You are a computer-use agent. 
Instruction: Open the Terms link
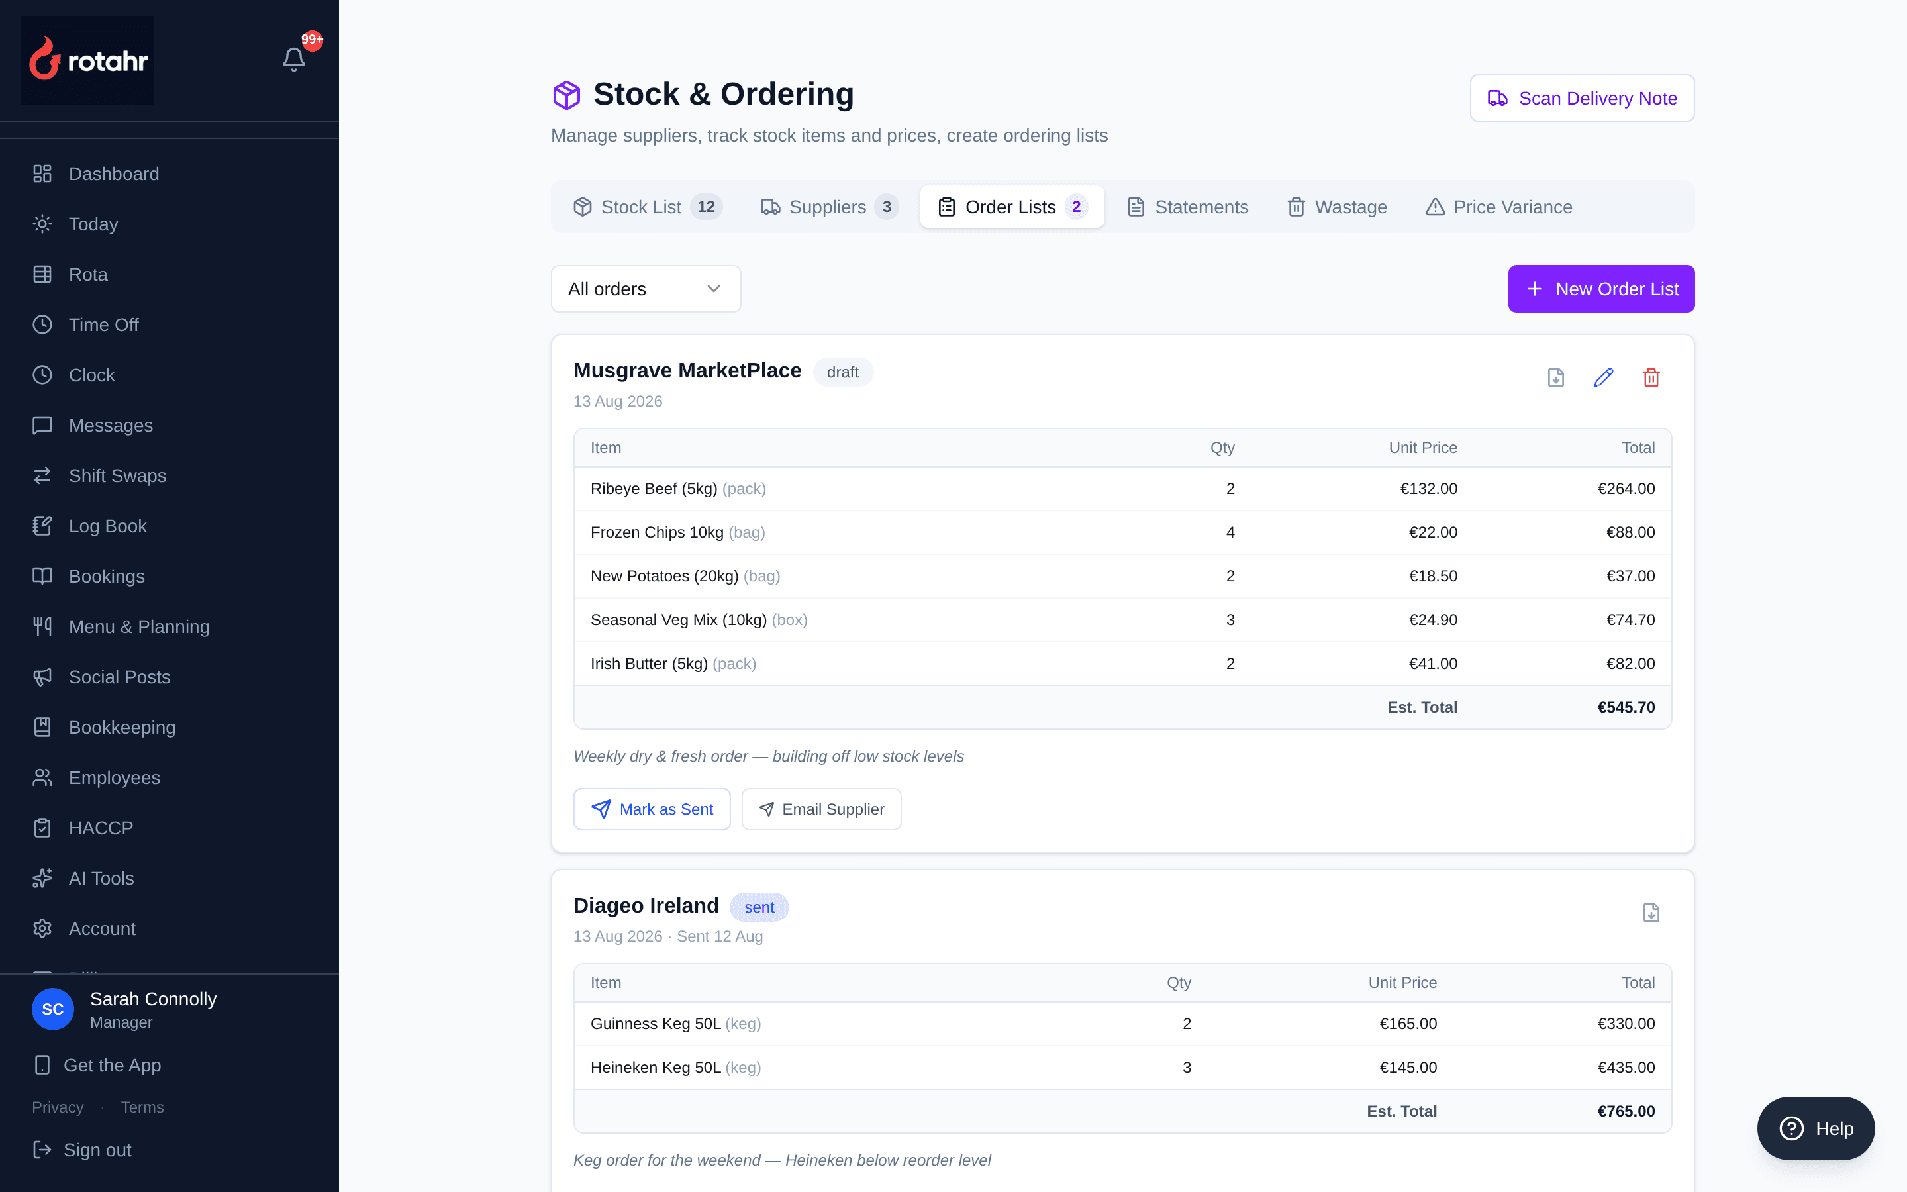coord(142,1107)
